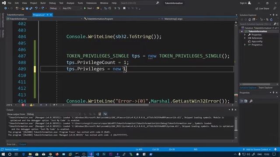The height and width of the screenshot is (157, 280).
Task: Open the Main(string[] args) member dropdown
Action: click(x=199, y=19)
